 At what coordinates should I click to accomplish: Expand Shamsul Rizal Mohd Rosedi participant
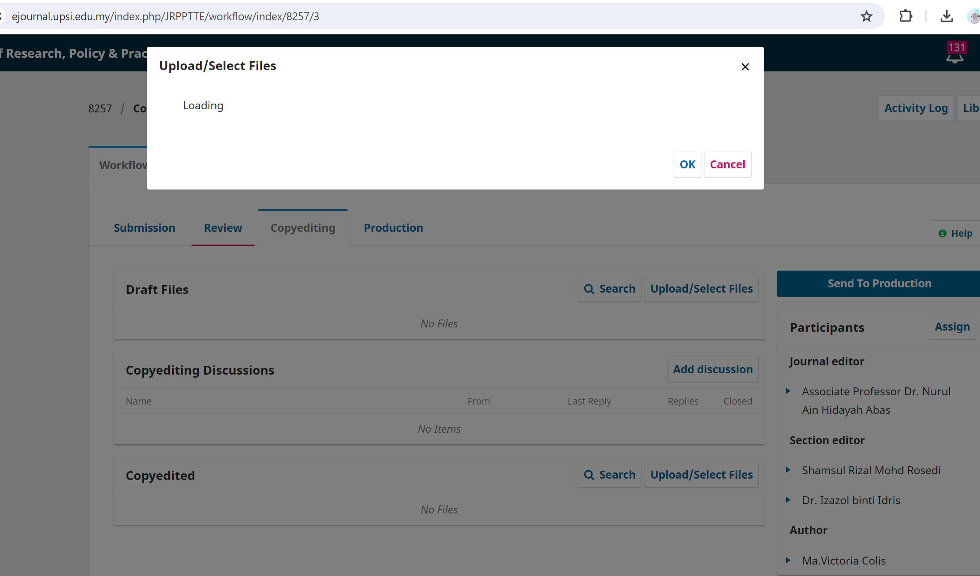788,470
